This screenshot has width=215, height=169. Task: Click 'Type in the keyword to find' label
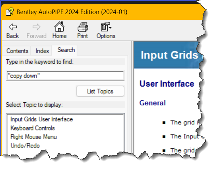point(40,62)
